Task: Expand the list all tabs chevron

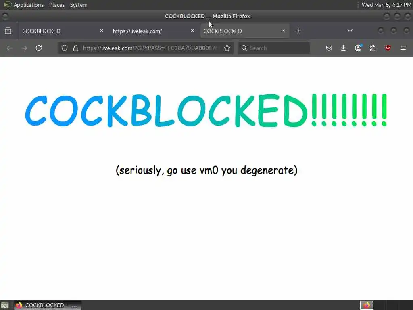Action: (x=350, y=31)
